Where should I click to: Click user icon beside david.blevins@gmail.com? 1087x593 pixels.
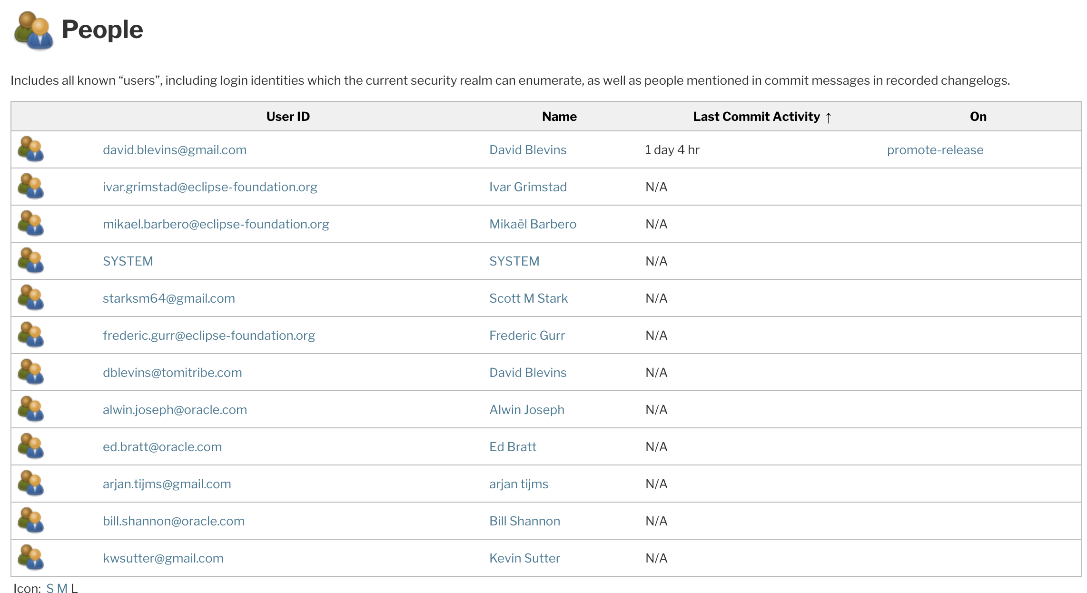(31, 149)
